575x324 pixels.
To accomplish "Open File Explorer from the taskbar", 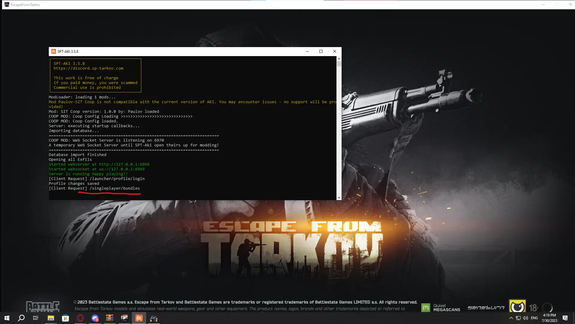I will 51,318.
